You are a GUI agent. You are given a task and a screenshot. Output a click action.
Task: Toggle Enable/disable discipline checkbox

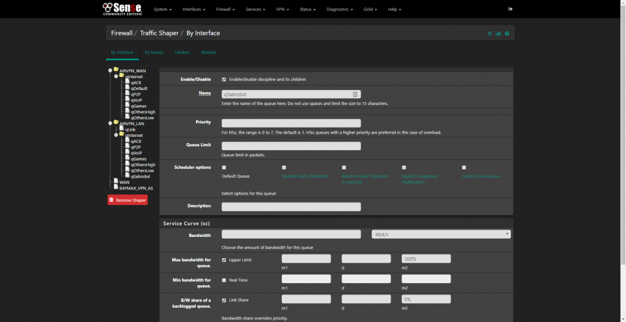pos(224,79)
